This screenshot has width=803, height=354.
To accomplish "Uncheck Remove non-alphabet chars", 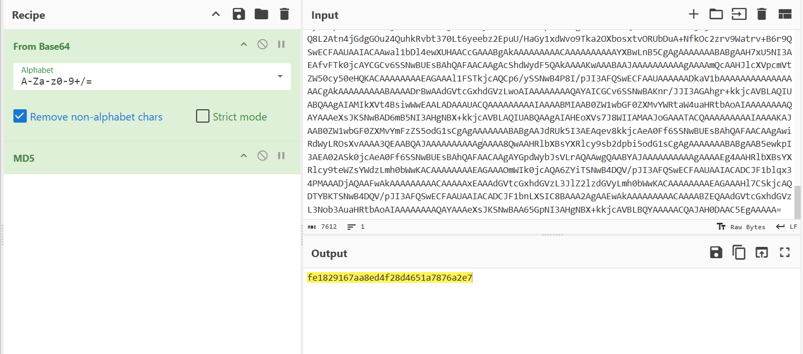I will pyautogui.click(x=20, y=116).
